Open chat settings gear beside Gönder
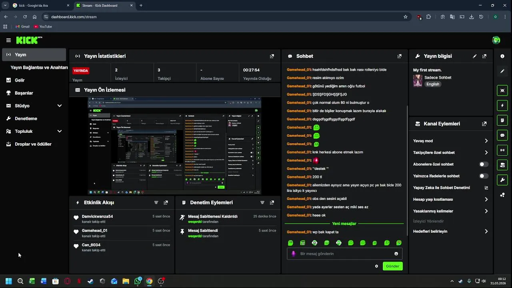 click(x=376, y=266)
